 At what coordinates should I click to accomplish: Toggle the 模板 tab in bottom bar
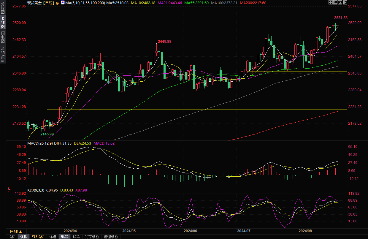23,237
